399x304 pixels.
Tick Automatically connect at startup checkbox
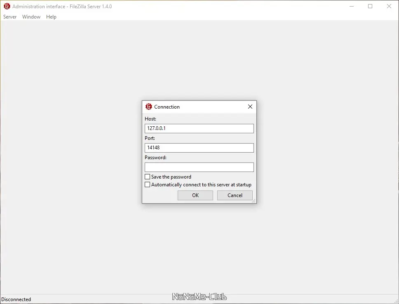(147, 185)
